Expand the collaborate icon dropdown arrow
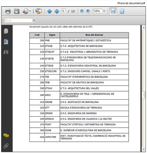Screen dimensions: 147x153 coord(30,11)
